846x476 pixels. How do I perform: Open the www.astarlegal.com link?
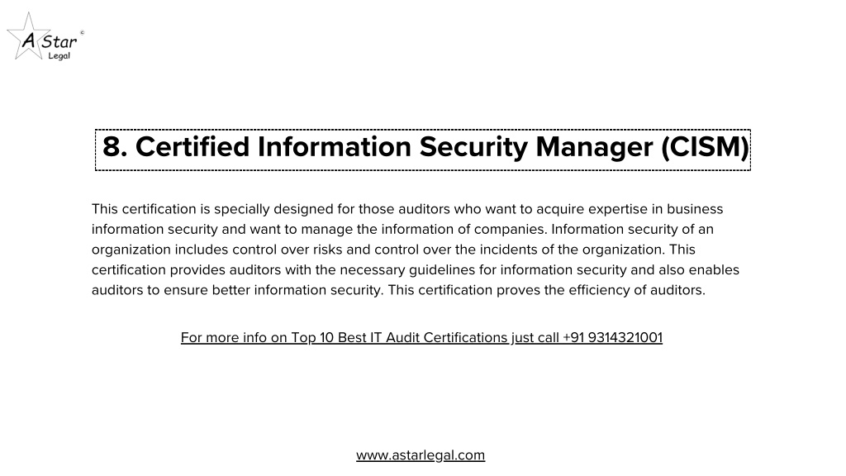coord(421,455)
